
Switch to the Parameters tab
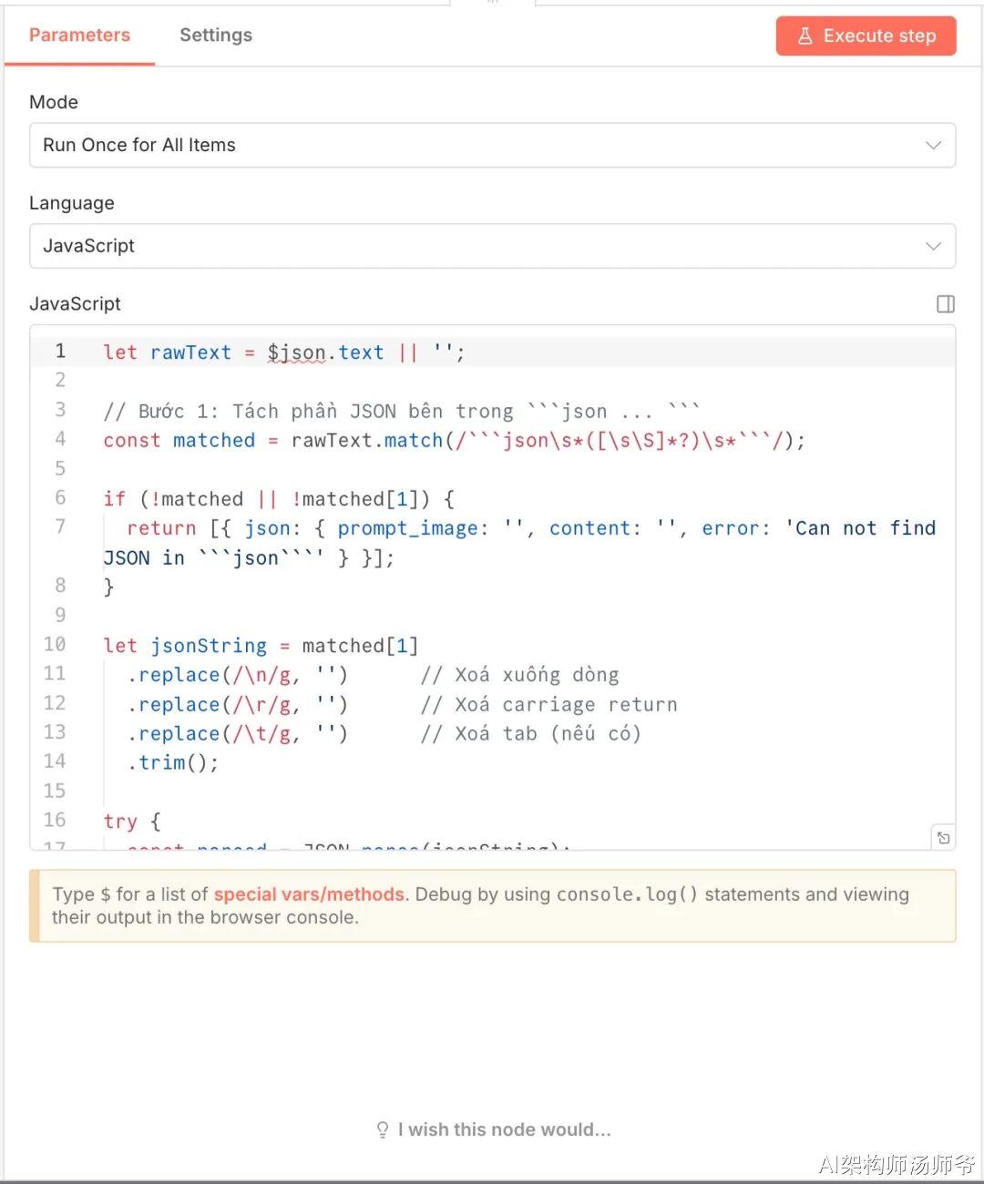[x=79, y=36]
